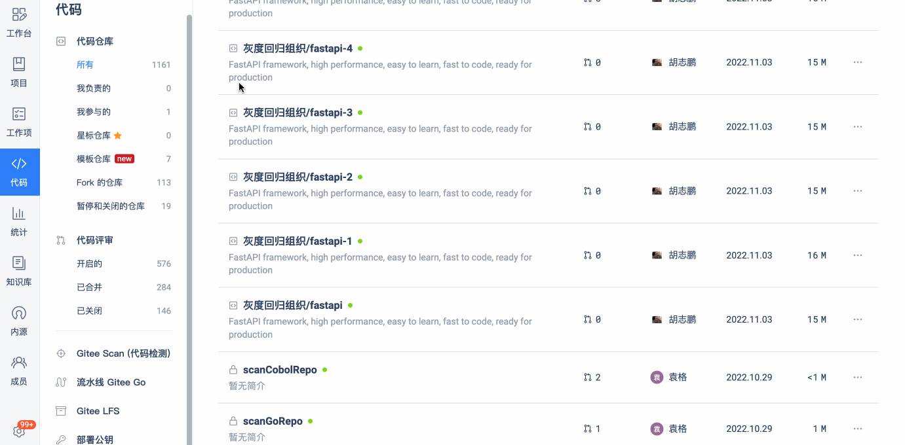Open 灰度回归组织/fastapi-3 repository link
Image resolution: width=905 pixels, height=445 pixels.
(298, 113)
